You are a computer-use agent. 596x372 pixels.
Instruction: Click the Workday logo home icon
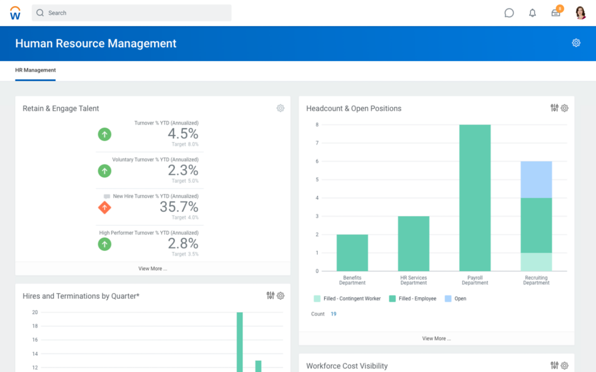click(15, 13)
